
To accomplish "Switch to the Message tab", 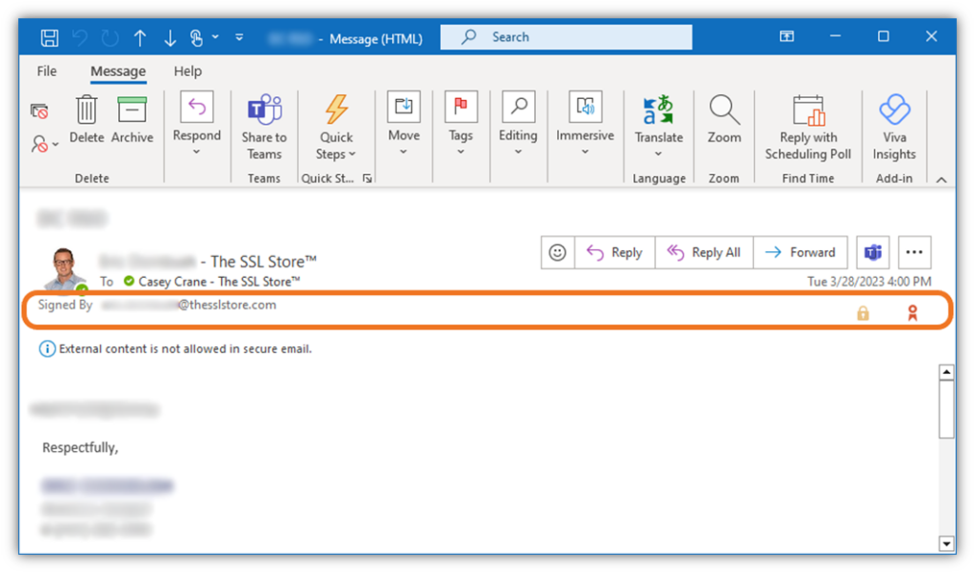I will point(118,71).
